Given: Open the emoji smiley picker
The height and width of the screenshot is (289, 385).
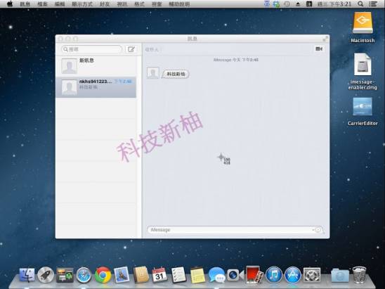Looking at the screenshot, I should tap(318, 229).
